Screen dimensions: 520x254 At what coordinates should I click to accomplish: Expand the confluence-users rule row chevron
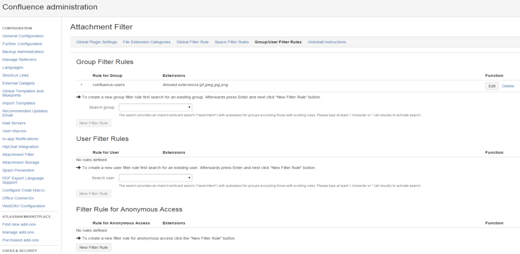[x=81, y=85]
